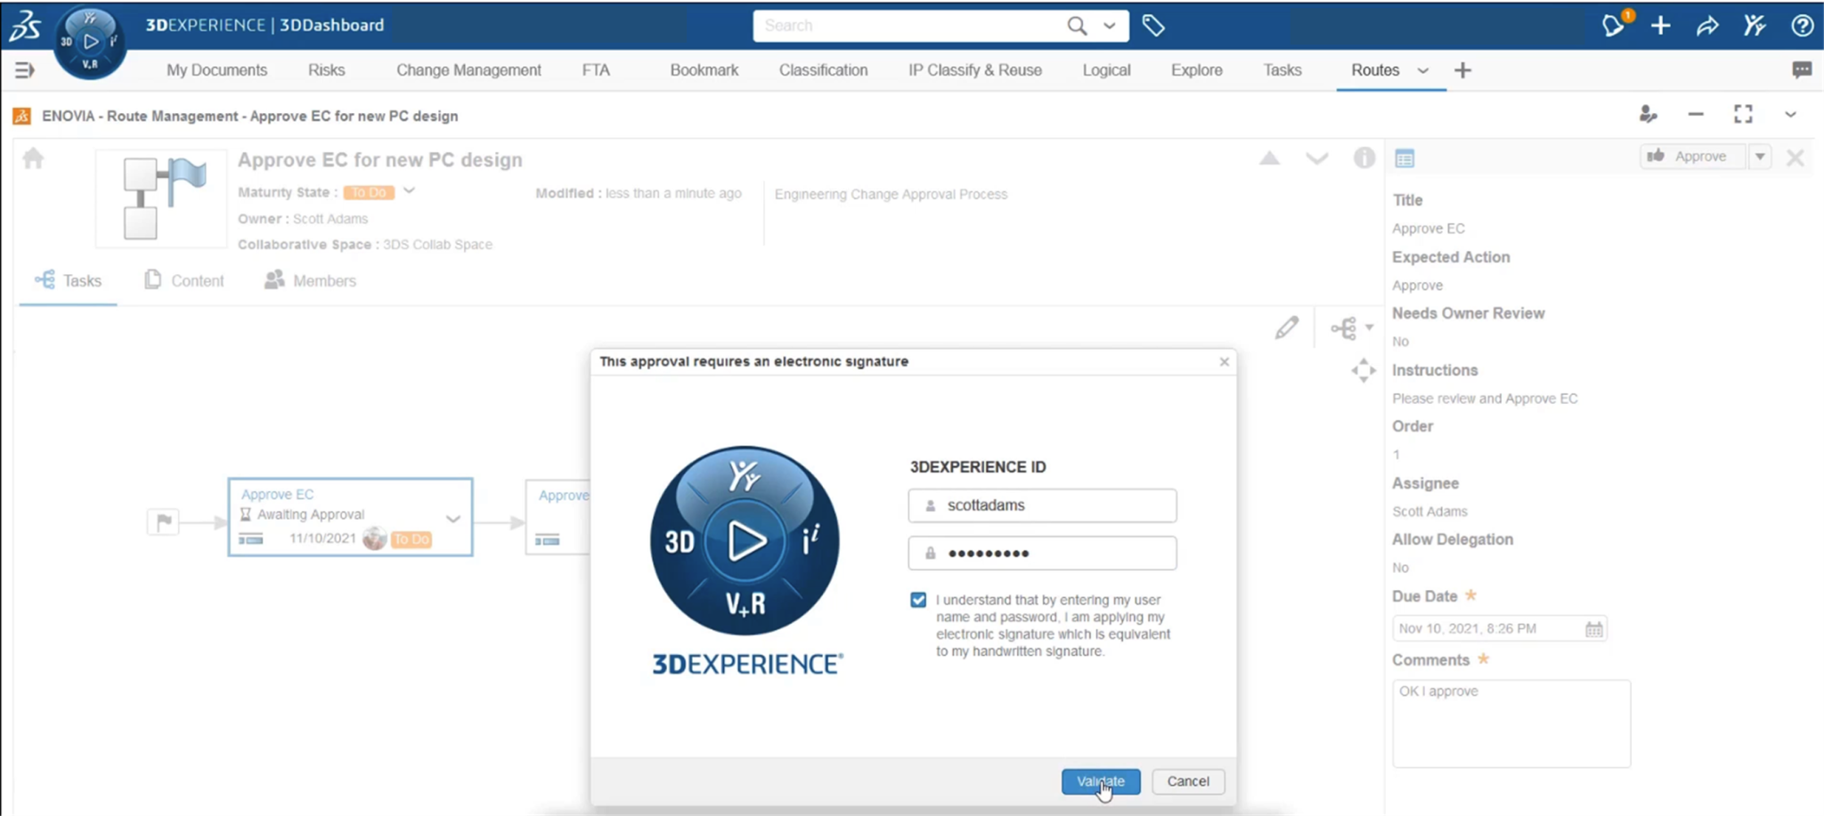Click the tag icon next to search
The height and width of the screenshot is (816, 1824).
click(1153, 25)
